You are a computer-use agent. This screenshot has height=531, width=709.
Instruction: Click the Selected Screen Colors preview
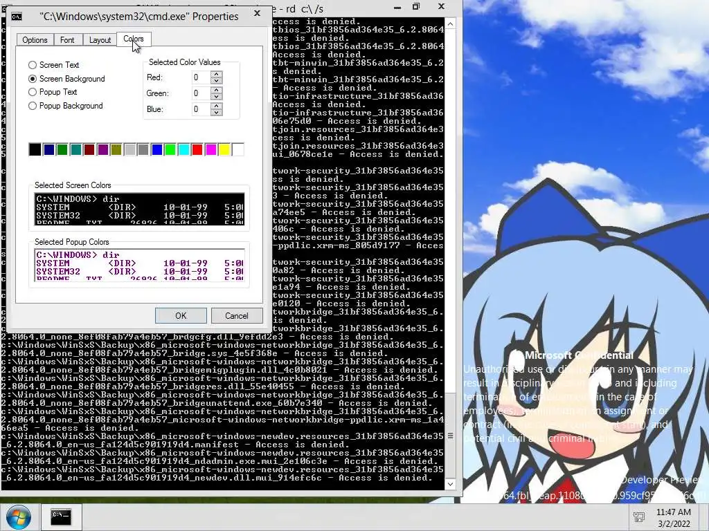139,209
